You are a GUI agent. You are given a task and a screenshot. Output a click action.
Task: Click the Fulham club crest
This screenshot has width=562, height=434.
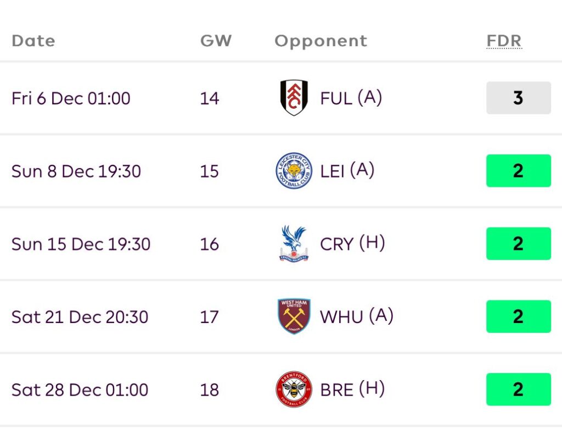294,98
